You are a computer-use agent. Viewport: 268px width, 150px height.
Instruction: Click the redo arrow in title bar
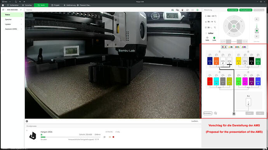tap(24, 2)
